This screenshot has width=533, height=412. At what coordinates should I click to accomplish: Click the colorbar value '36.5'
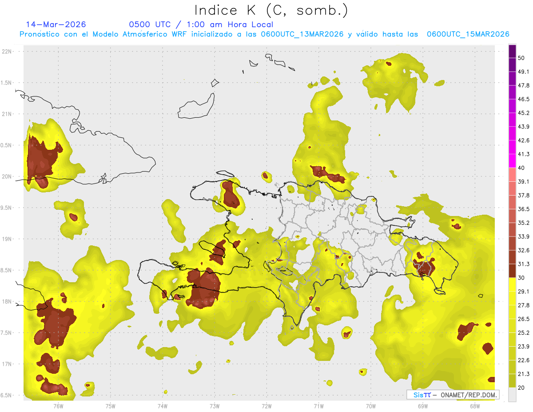point(523,209)
